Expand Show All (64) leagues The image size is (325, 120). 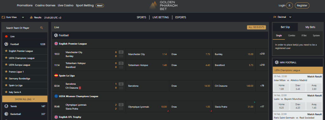(25, 99)
